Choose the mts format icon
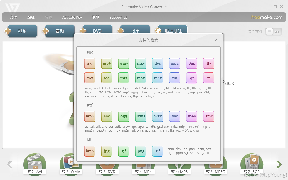This screenshot has height=180, width=288. coord(124,78)
